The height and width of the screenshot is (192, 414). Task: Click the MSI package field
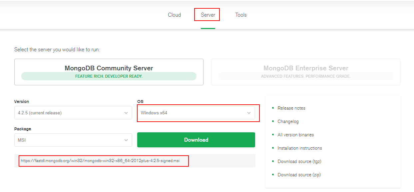(x=73, y=140)
